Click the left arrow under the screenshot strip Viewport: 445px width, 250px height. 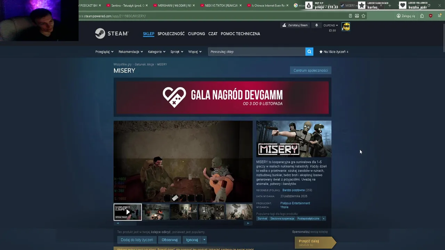(x=117, y=223)
